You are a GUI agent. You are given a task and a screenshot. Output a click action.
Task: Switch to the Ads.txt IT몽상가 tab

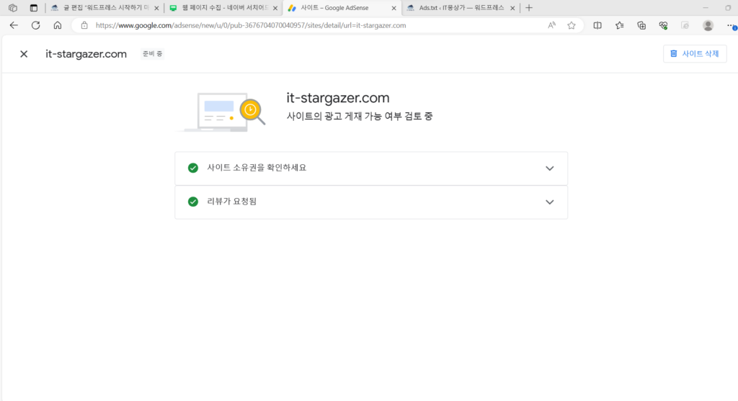click(x=461, y=8)
